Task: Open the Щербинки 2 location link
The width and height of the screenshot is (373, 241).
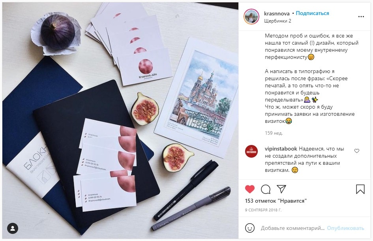Action: point(277,21)
